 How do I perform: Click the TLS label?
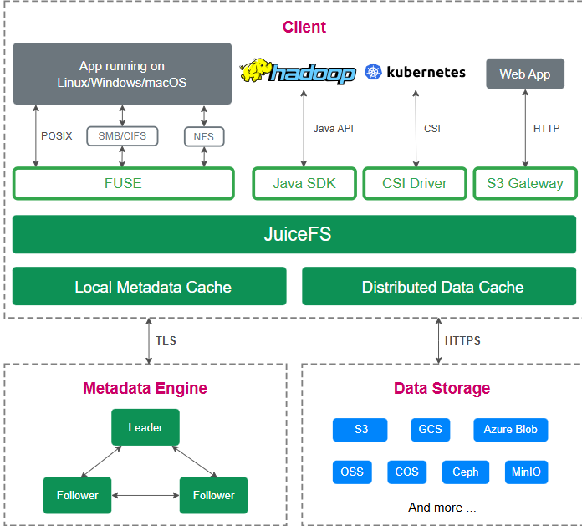[x=166, y=340]
